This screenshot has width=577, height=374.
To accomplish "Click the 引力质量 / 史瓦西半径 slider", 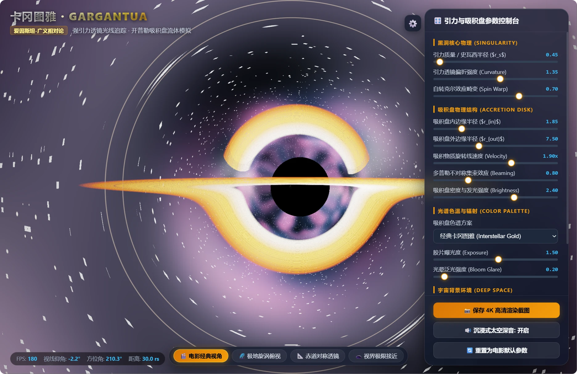I will pos(495,62).
